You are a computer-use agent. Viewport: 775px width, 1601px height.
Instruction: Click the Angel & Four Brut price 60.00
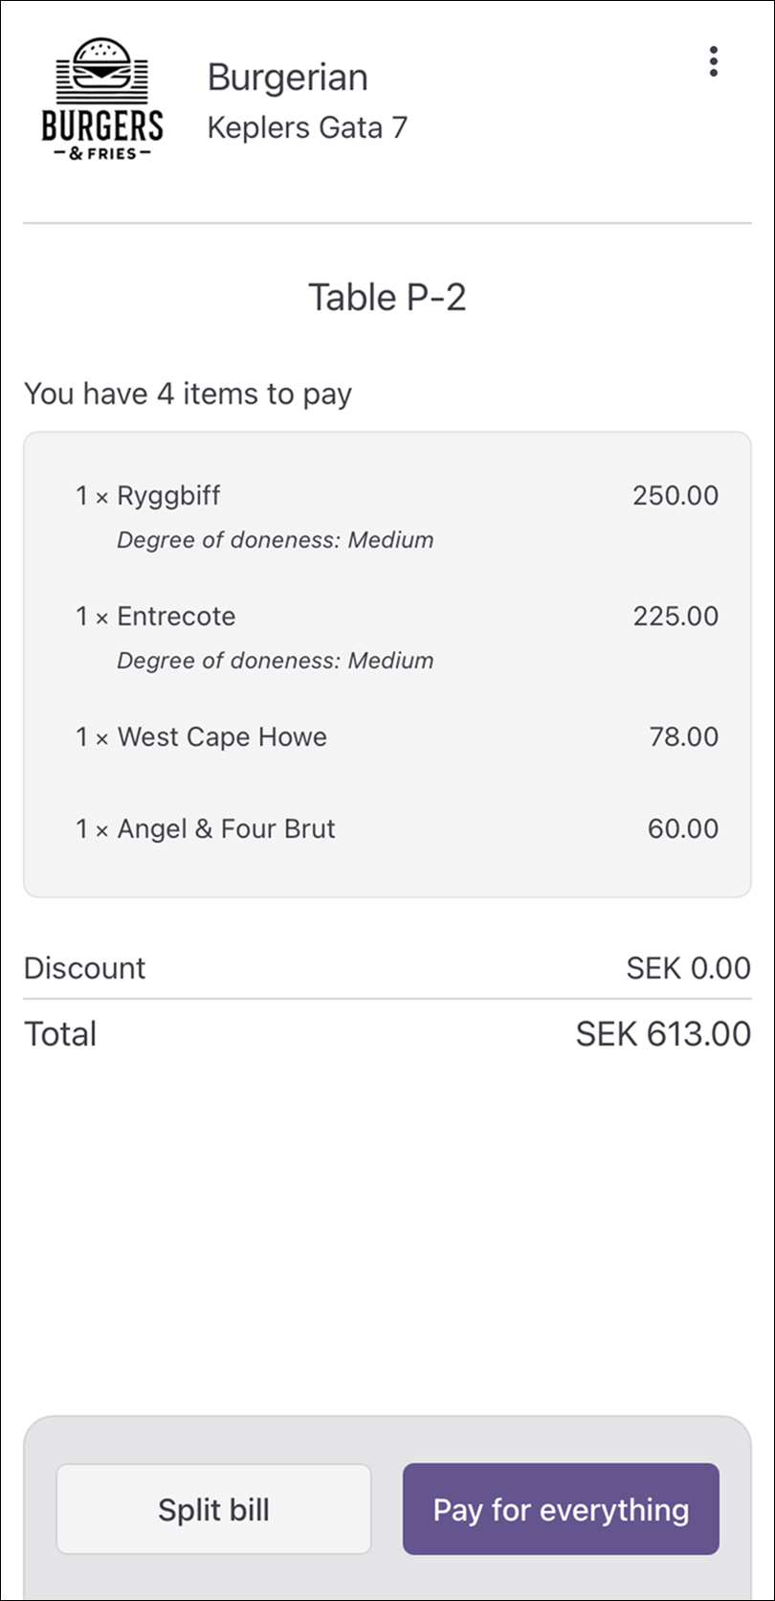click(x=682, y=829)
